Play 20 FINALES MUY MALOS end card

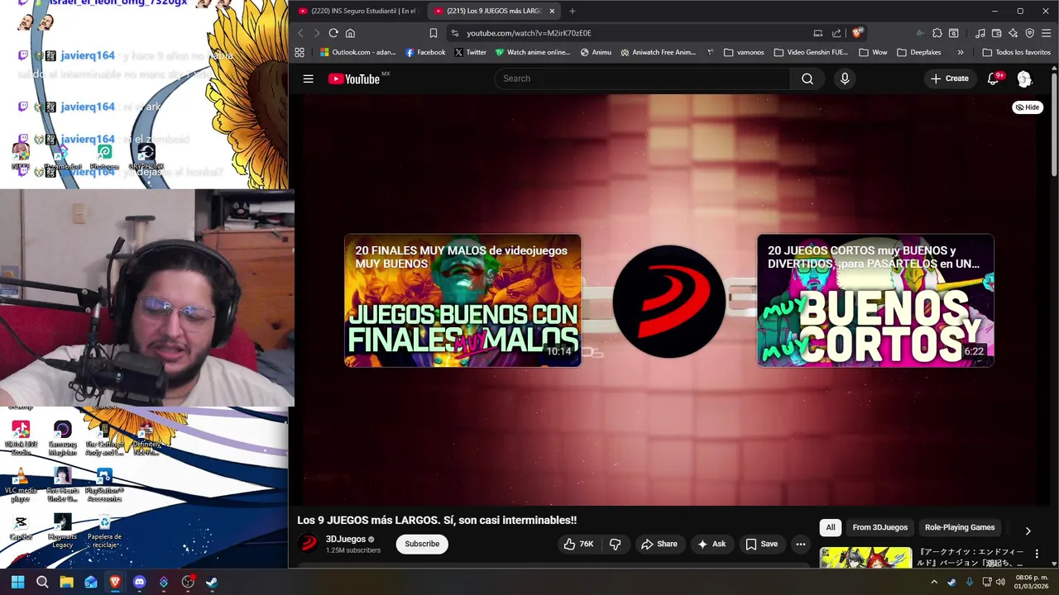462,301
